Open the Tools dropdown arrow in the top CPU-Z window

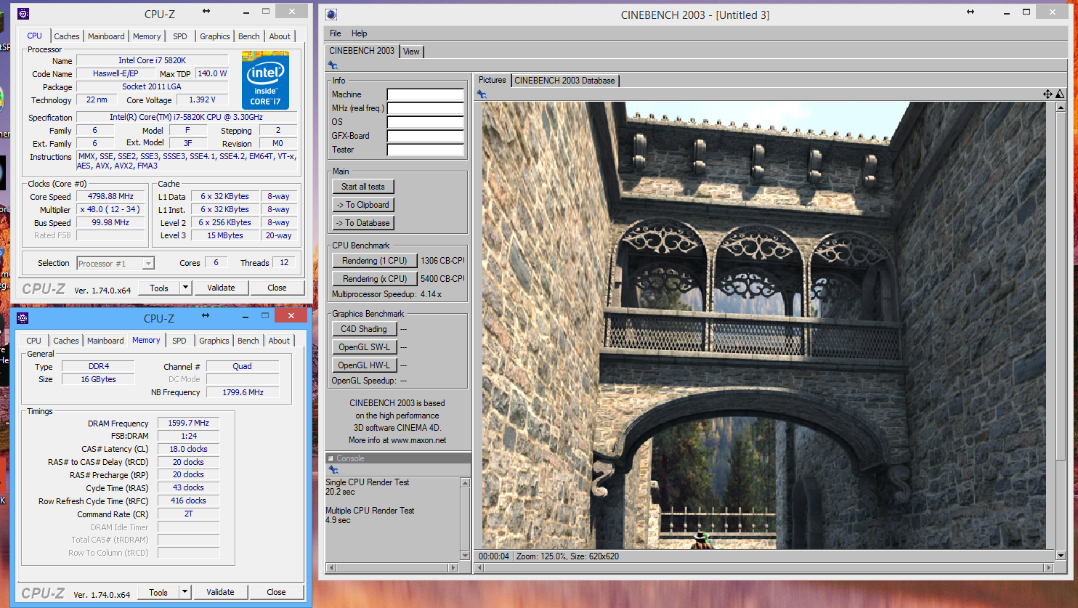185,288
